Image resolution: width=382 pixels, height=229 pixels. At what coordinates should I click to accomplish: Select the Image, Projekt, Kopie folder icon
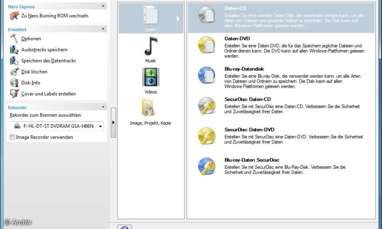coord(149,108)
